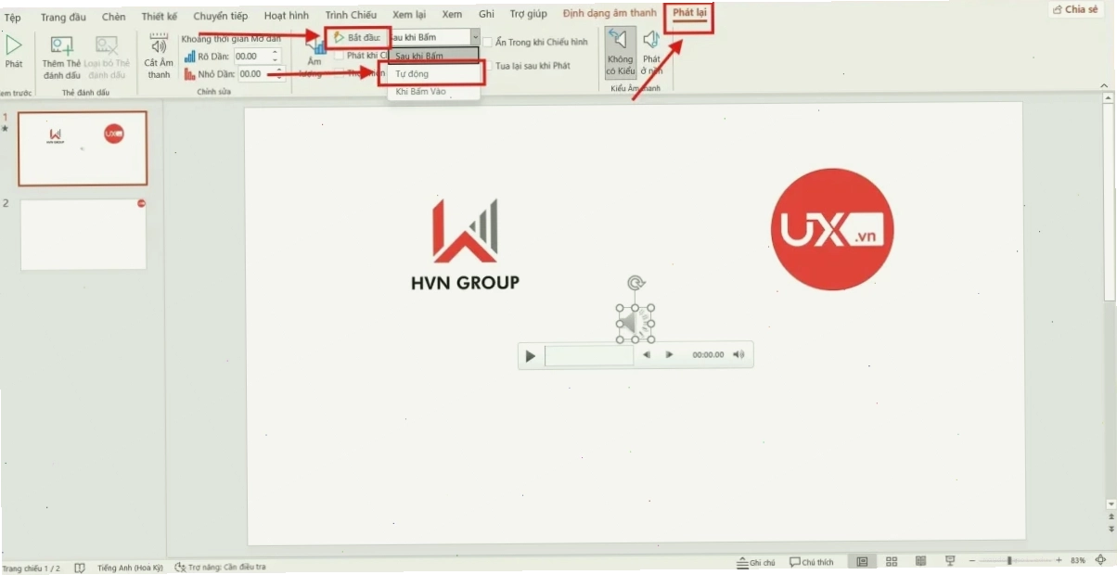The height and width of the screenshot is (575, 1117).
Task: Click the Phát preview play icon in ribbon
Action: click(14, 45)
